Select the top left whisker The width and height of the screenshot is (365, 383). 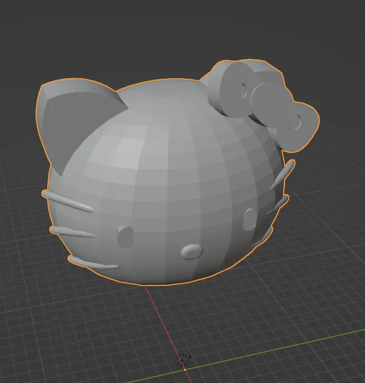(x=67, y=200)
